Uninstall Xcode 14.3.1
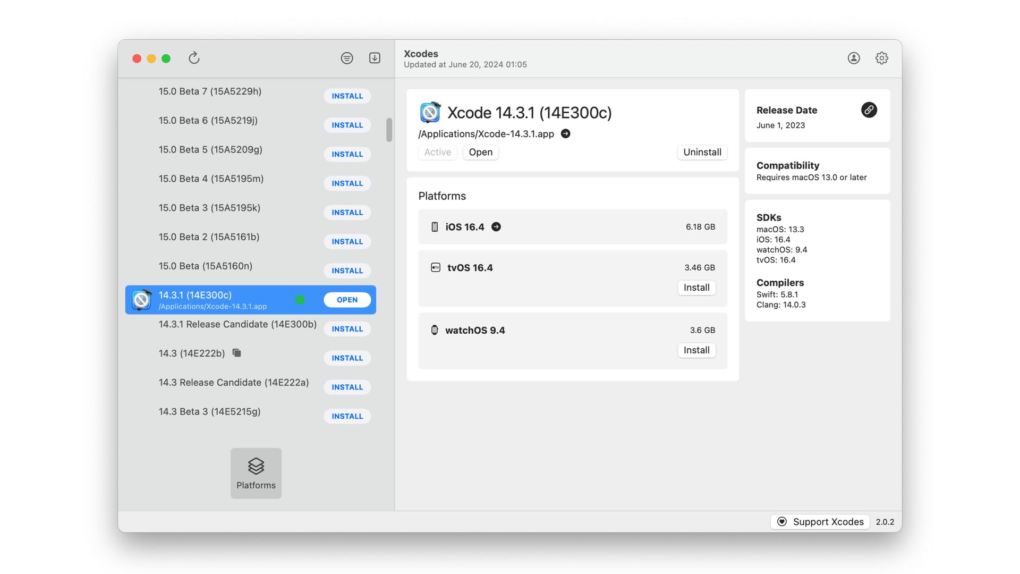The height and width of the screenshot is (574, 1020). [702, 152]
